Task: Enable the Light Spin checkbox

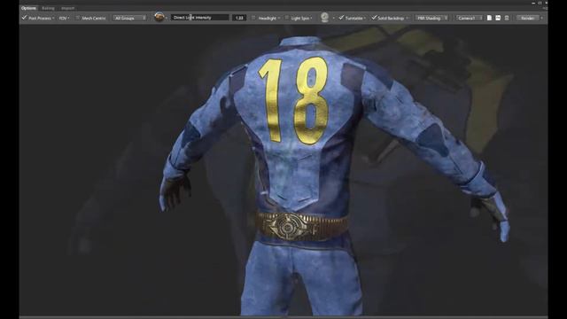Action: coord(286,18)
